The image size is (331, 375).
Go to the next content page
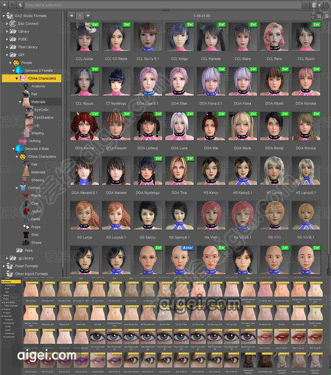(88, 16)
